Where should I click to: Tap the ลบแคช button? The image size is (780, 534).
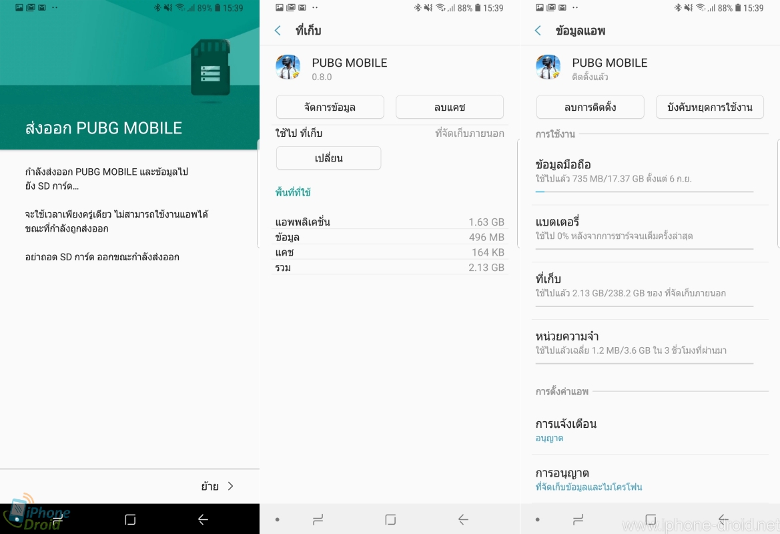[x=450, y=107]
